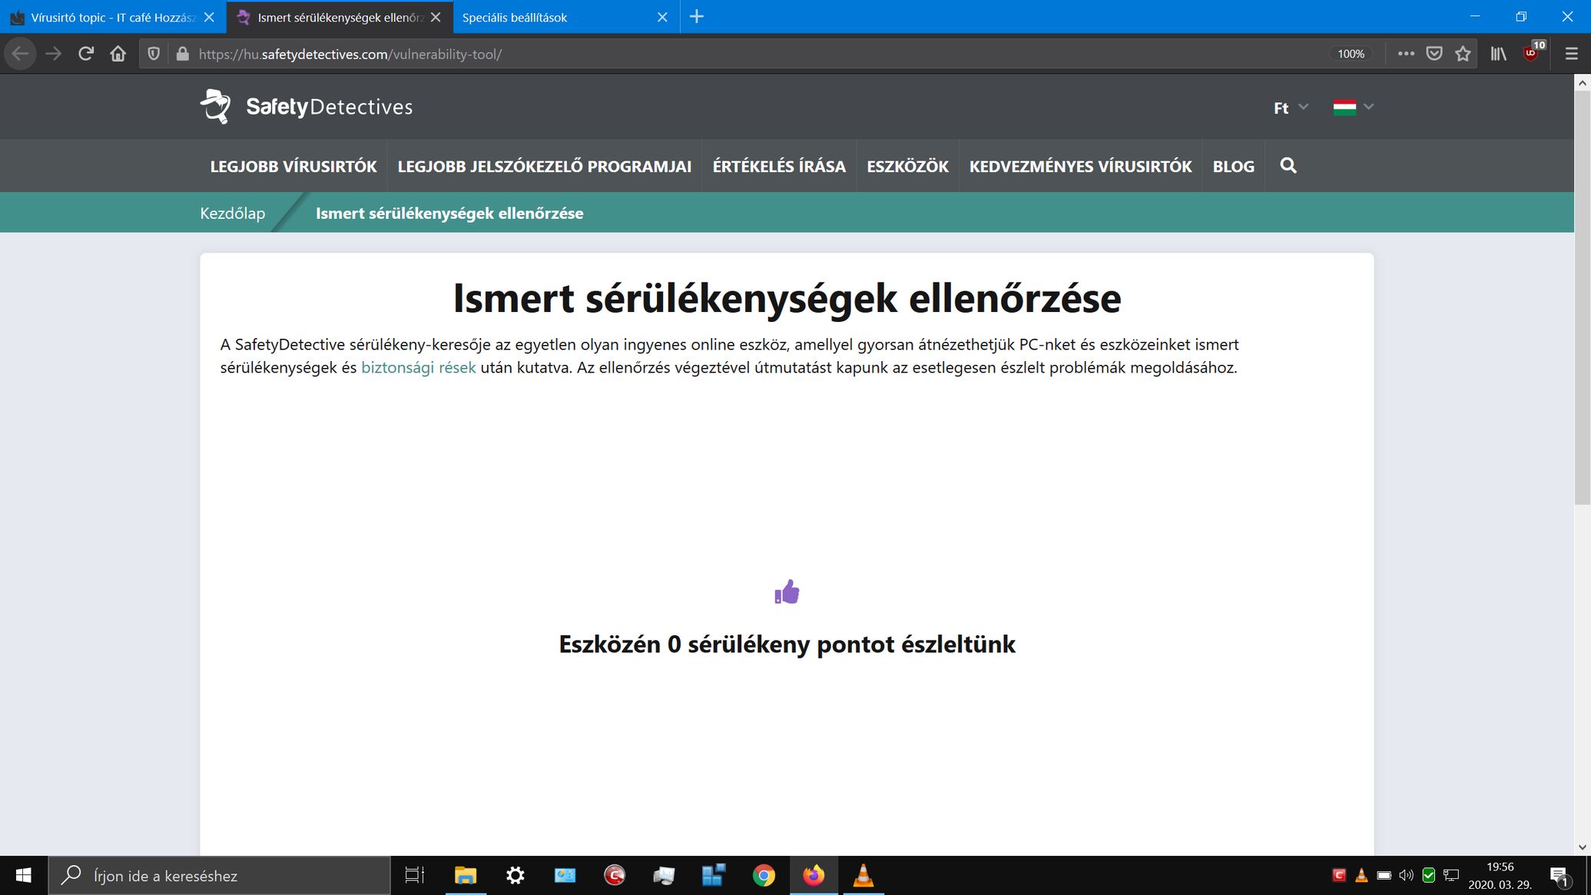This screenshot has width=1591, height=895.
Task: Expand Hungarian flag language dropdown
Action: (1354, 108)
